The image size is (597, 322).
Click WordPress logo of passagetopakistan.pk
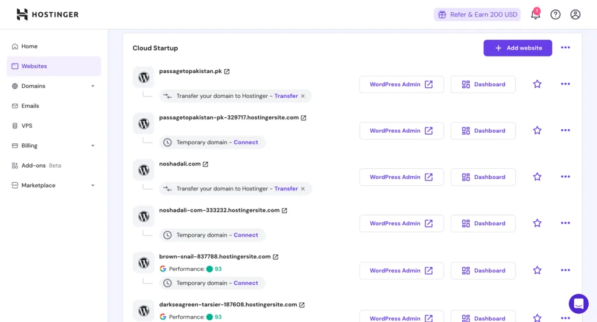click(x=143, y=77)
